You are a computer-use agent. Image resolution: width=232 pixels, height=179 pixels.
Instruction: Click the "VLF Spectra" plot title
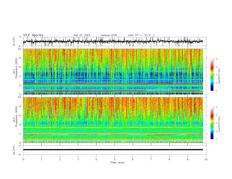point(33,35)
